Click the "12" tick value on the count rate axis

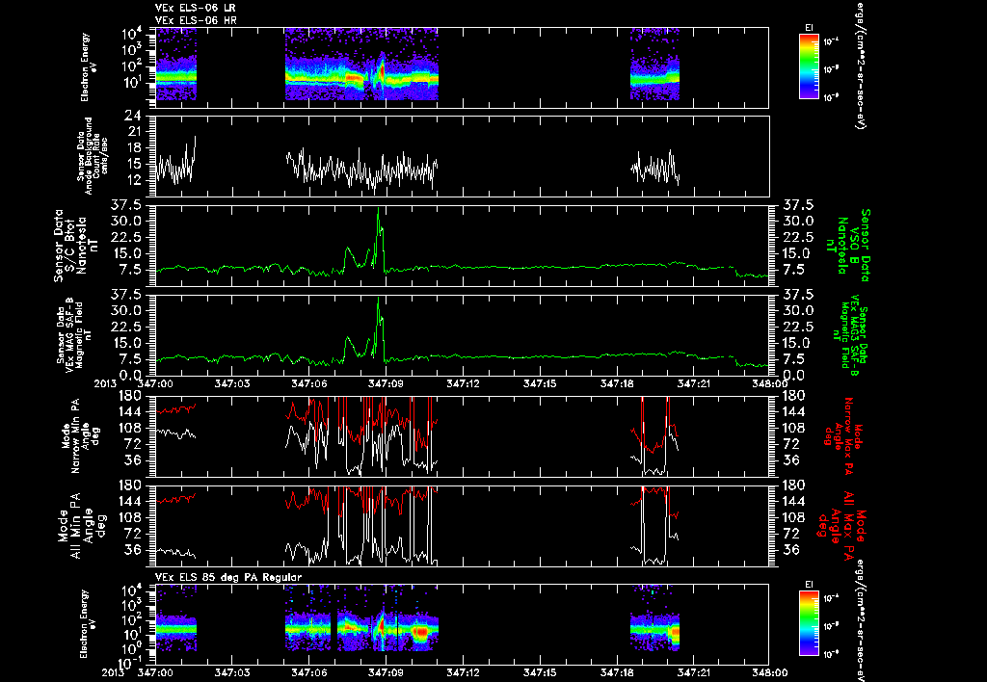tap(132, 180)
